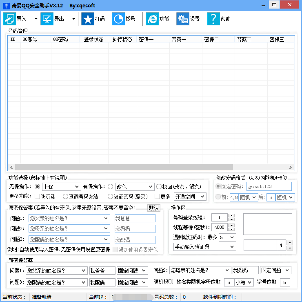
Task: Click the old answer field 我妈妈
Action: 135,229
